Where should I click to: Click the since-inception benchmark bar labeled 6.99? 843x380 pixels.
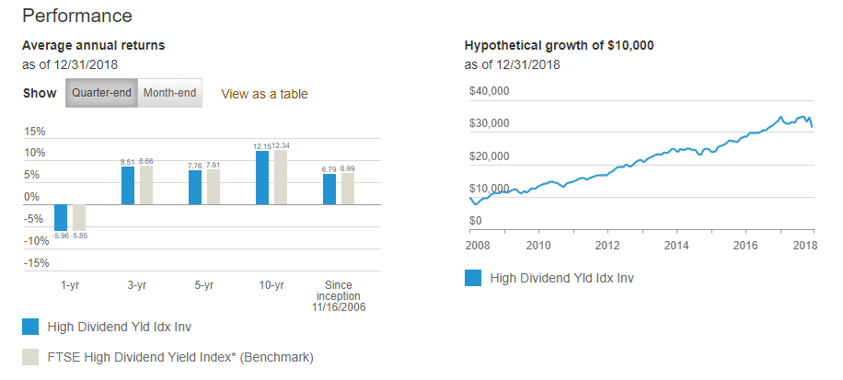coord(348,190)
